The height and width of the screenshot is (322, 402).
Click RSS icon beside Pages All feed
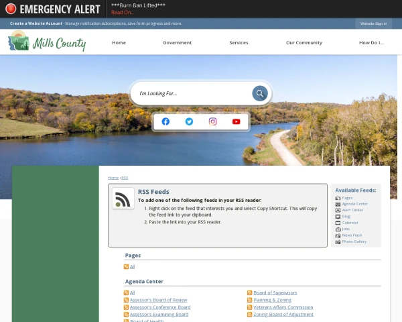point(126,266)
